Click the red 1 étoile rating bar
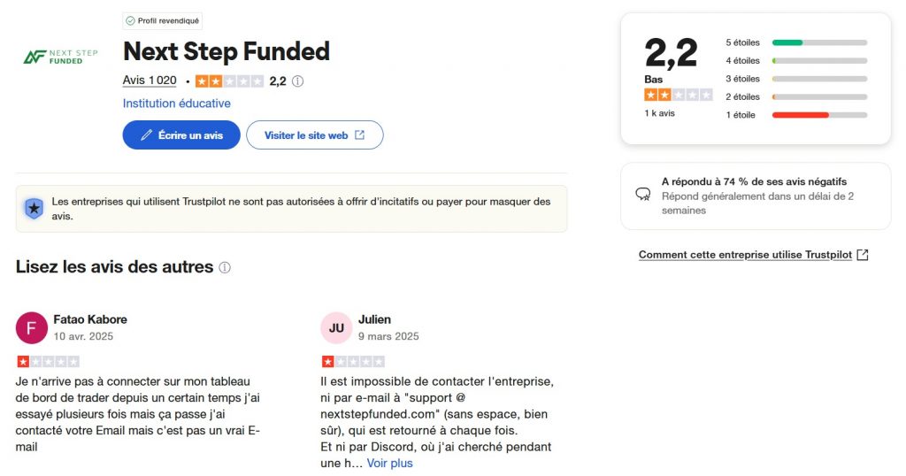The height and width of the screenshot is (476, 906). pyautogui.click(x=818, y=115)
